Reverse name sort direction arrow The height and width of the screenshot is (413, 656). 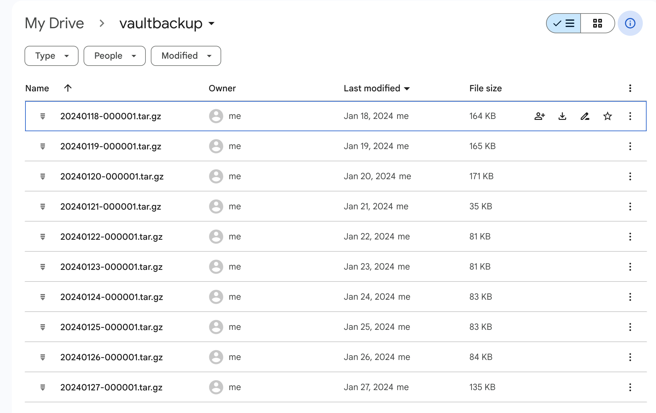[x=68, y=88]
